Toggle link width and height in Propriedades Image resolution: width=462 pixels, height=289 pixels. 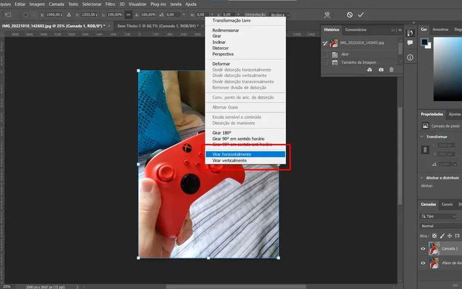click(x=425, y=150)
